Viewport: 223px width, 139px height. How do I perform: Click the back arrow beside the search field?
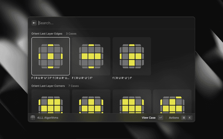pyautogui.click(x=34, y=23)
